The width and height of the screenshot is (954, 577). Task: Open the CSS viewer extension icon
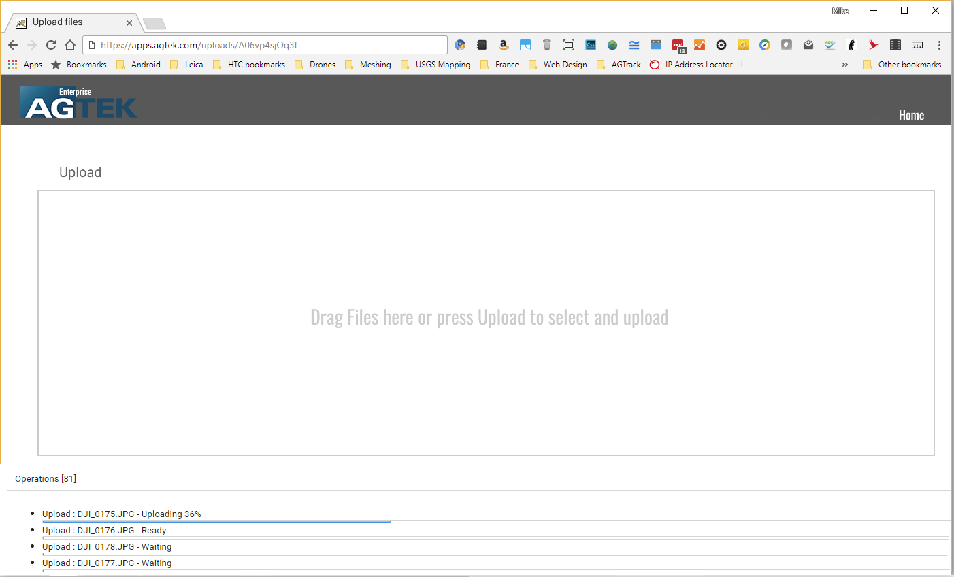(591, 45)
